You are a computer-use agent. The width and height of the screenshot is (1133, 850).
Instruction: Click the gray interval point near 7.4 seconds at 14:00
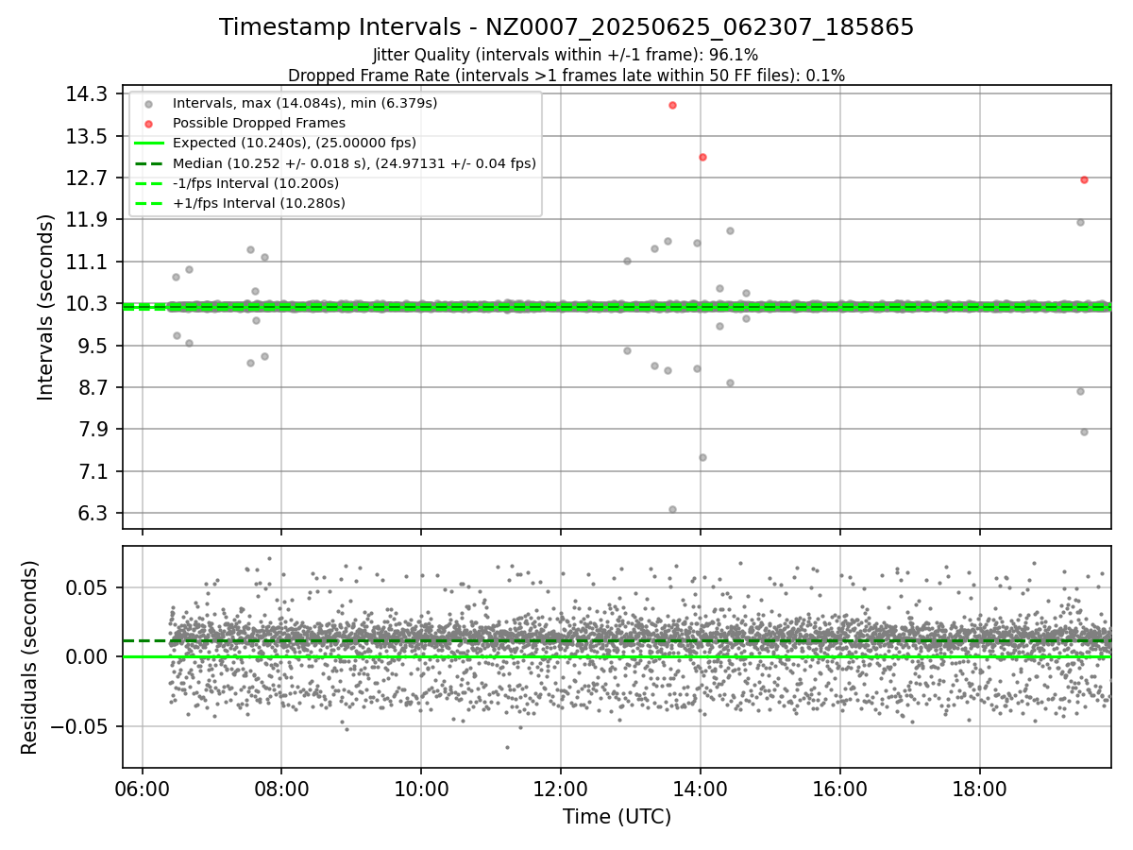click(702, 457)
